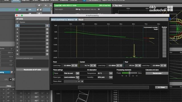Decrease Rear level drop with minus button
The width and height of the screenshot is (182, 102).
tap(162, 65)
